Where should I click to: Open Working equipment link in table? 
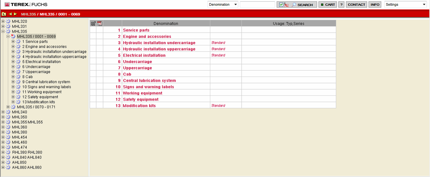[x=143, y=93]
